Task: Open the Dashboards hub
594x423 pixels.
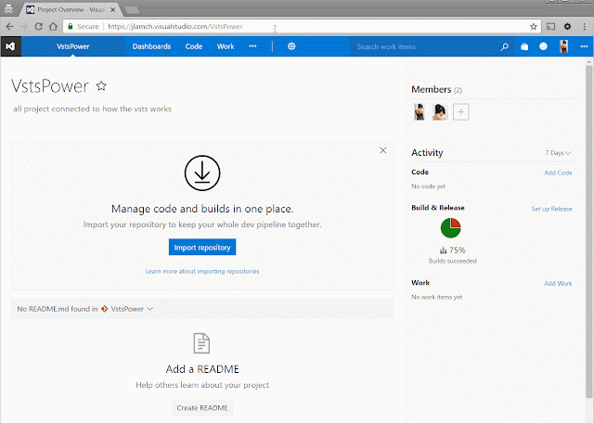Action: point(151,46)
